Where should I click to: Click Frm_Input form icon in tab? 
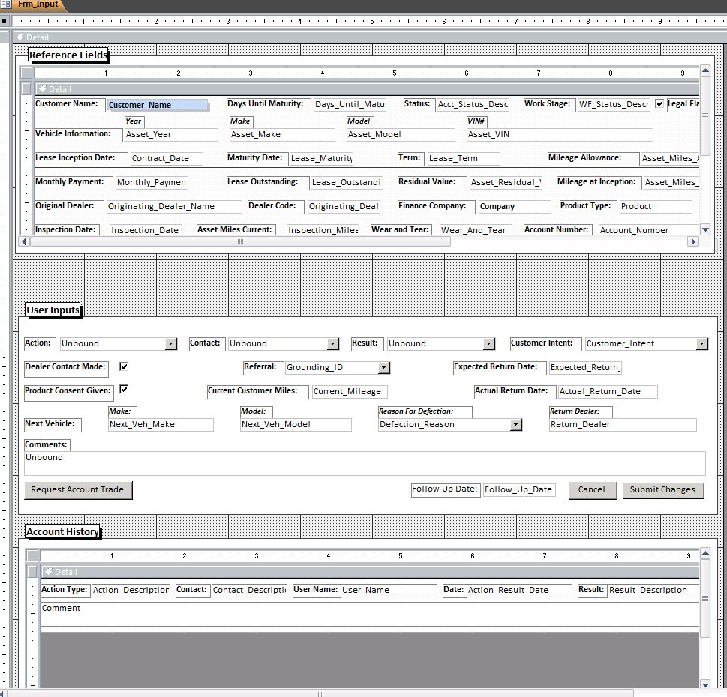pos(5,4)
